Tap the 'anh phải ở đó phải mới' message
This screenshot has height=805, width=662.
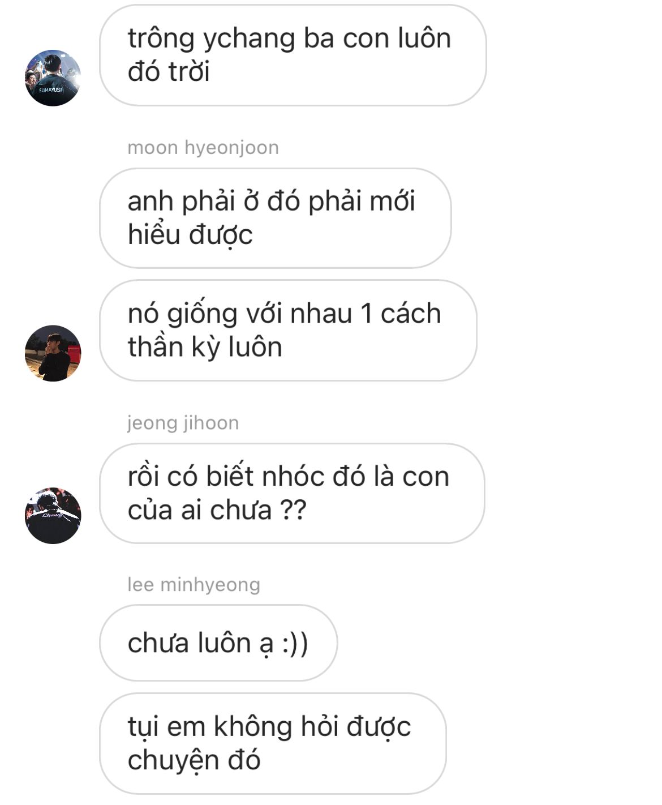pos(276,218)
